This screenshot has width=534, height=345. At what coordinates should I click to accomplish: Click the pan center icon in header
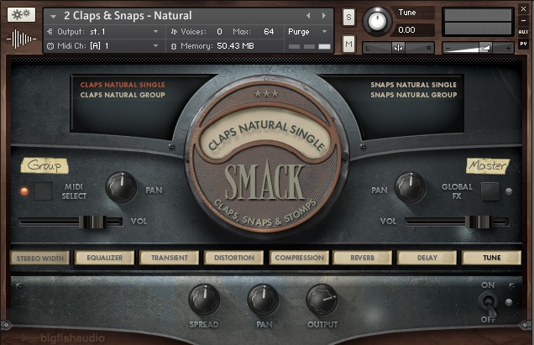click(x=398, y=48)
